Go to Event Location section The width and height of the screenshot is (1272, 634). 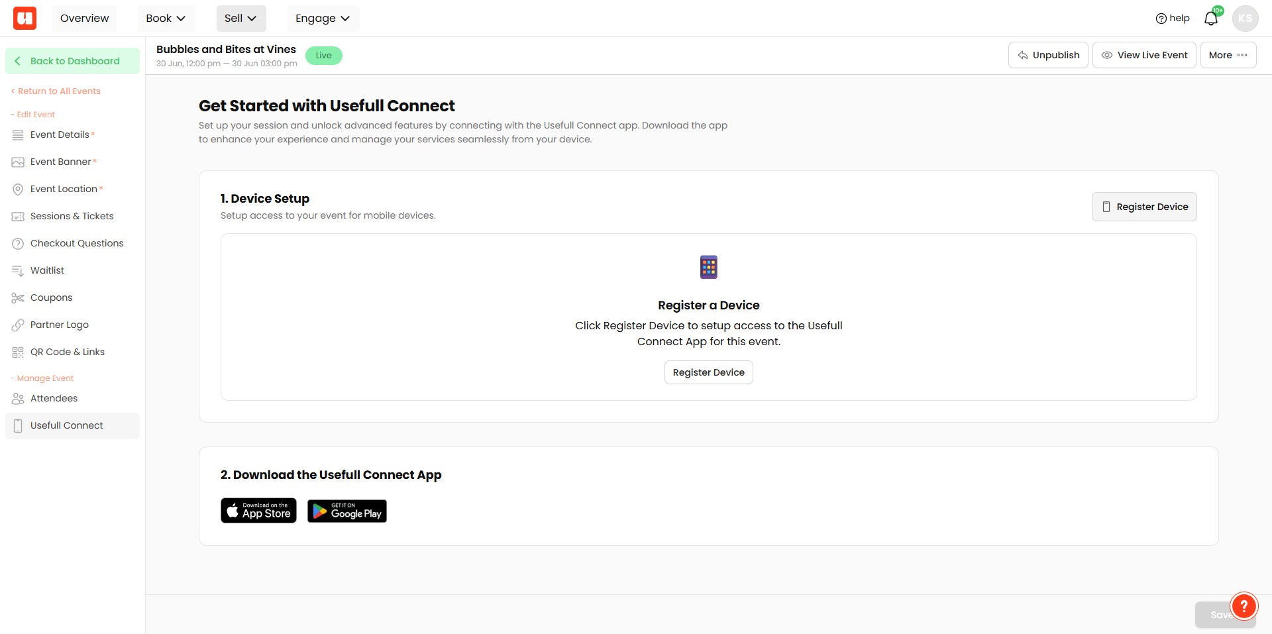[x=73, y=189]
